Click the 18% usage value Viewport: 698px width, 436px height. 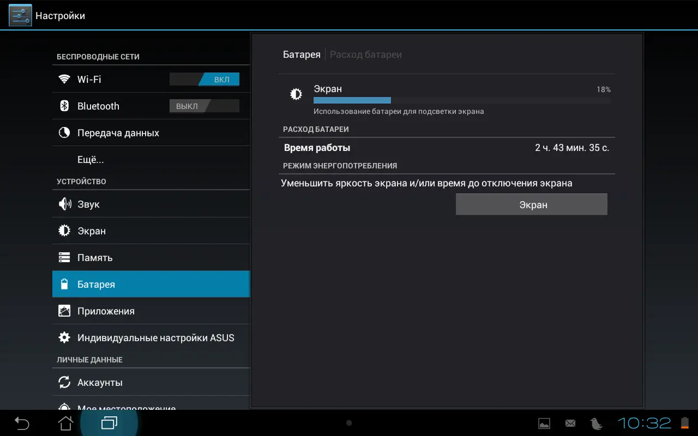click(x=604, y=89)
